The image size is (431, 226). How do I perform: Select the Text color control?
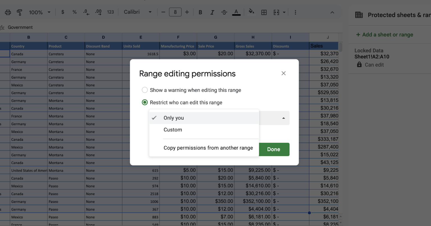[x=236, y=12]
